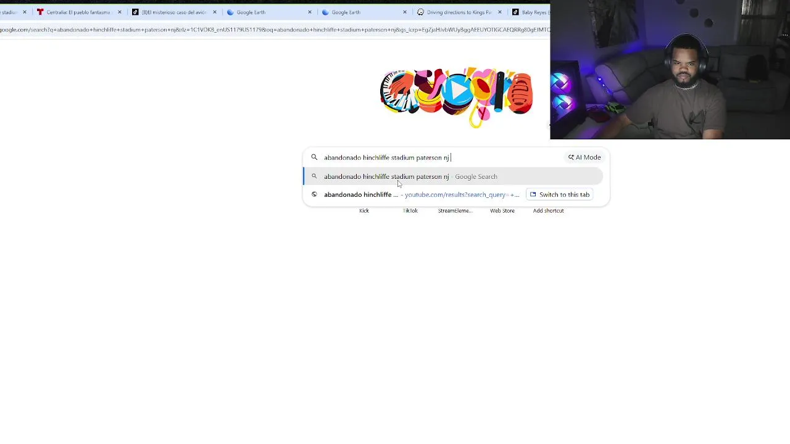
Task: Click the globe icon in YouTube suggestion
Action: click(314, 194)
